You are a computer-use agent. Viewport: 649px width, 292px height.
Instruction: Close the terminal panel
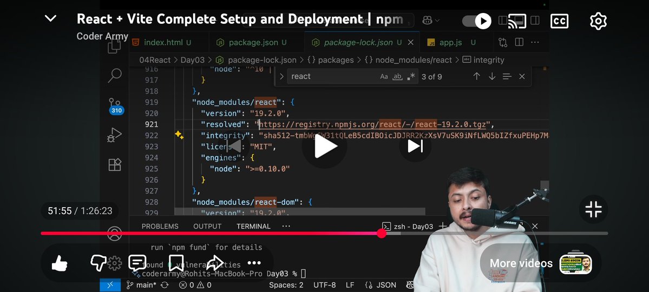point(535,226)
